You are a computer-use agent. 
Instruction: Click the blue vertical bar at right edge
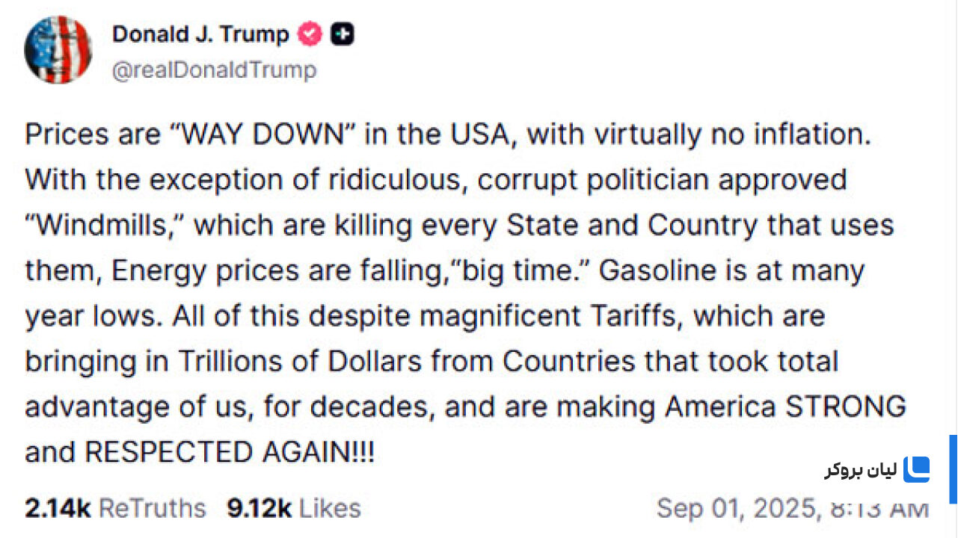click(x=954, y=469)
